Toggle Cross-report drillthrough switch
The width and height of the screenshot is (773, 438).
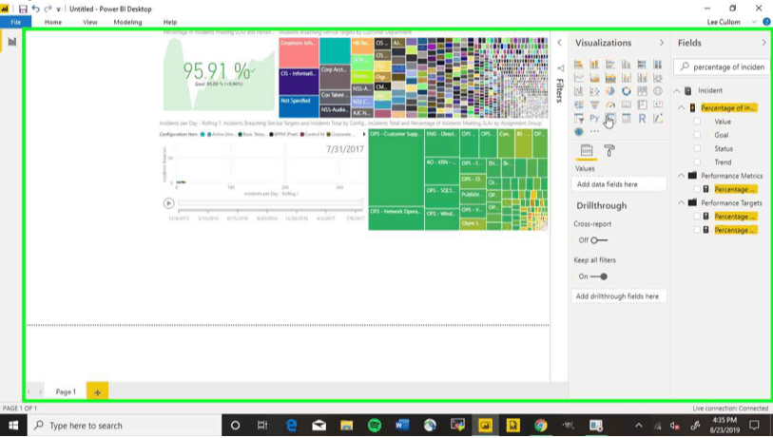pos(599,240)
